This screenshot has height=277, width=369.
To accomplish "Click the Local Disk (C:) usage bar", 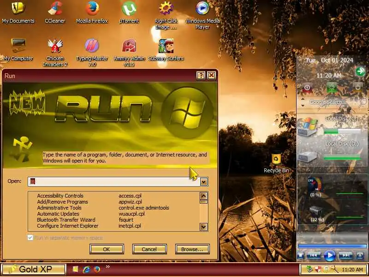I will coord(342,132).
